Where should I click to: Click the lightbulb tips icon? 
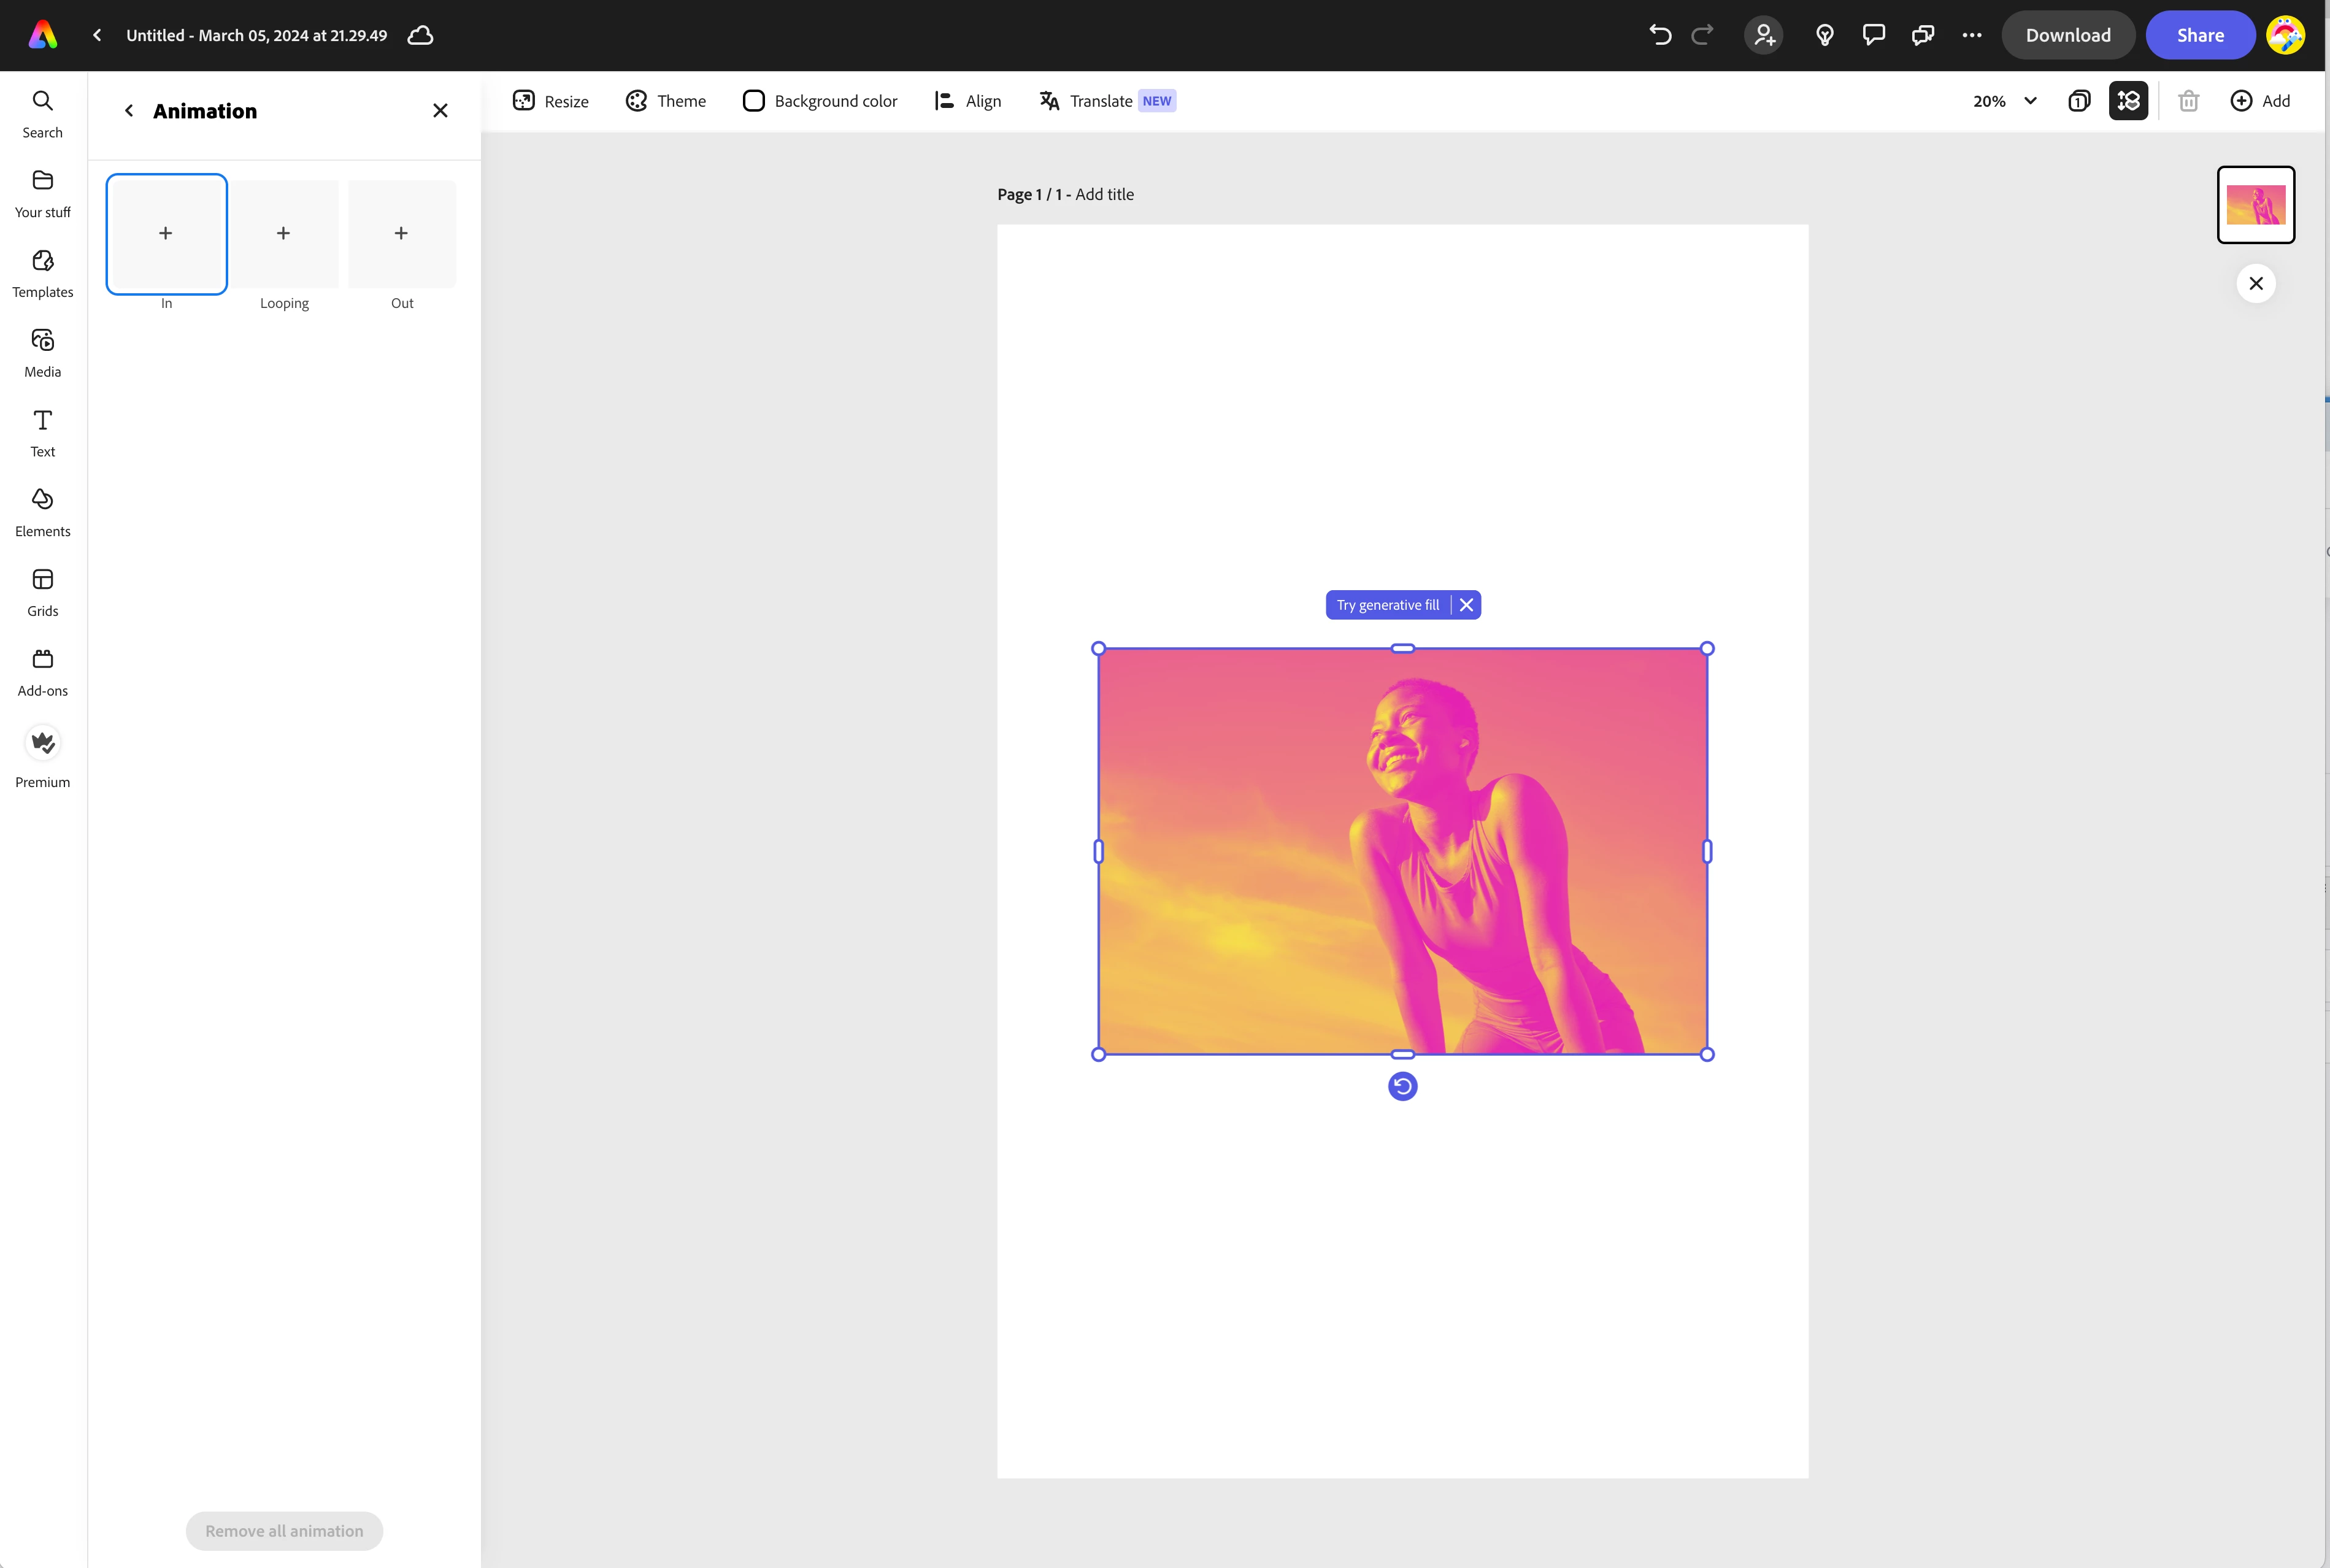coord(1825,35)
